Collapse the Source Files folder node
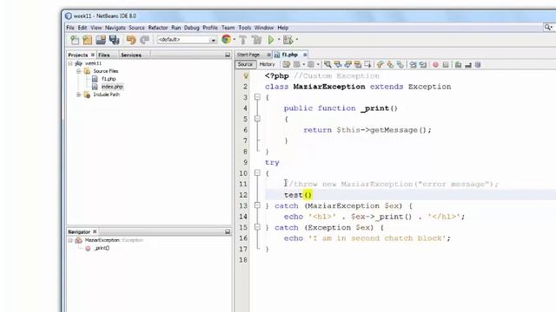This screenshot has height=312, width=556. pos(79,71)
